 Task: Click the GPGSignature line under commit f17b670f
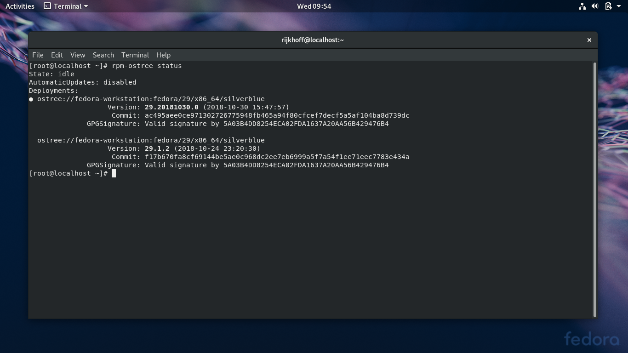click(238, 165)
